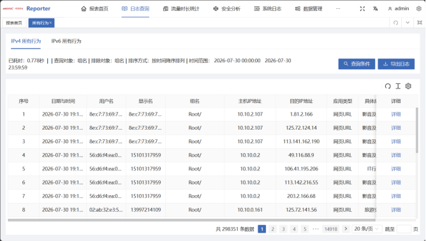426x241 pixels.
Task: Go to next page arrow
Action: [346, 229]
